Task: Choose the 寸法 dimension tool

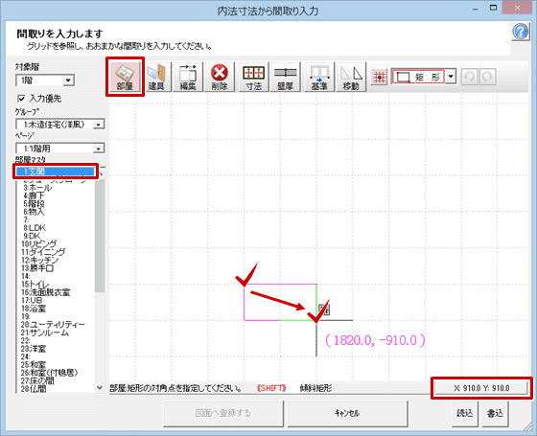Action: (x=254, y=77)
